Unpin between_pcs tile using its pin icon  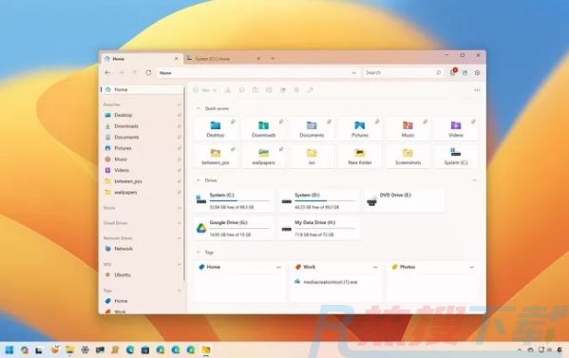click(233, 149)
